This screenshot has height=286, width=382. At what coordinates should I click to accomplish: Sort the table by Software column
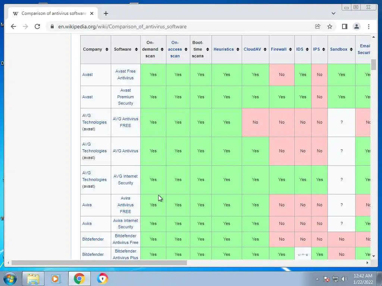(136, 50)
